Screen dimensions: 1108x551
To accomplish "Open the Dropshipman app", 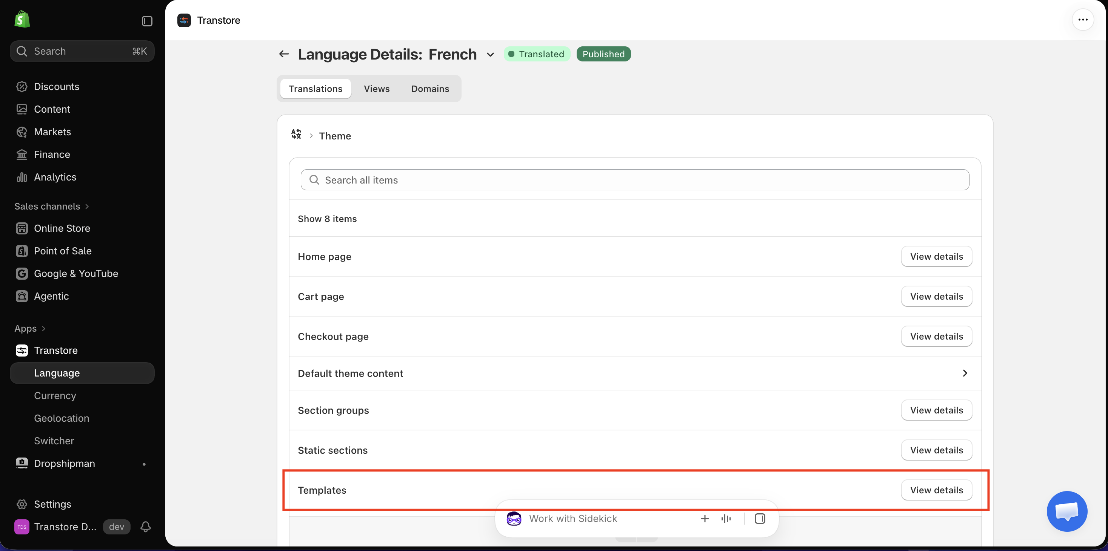I will pyautogui.click(x=64, y=464).
